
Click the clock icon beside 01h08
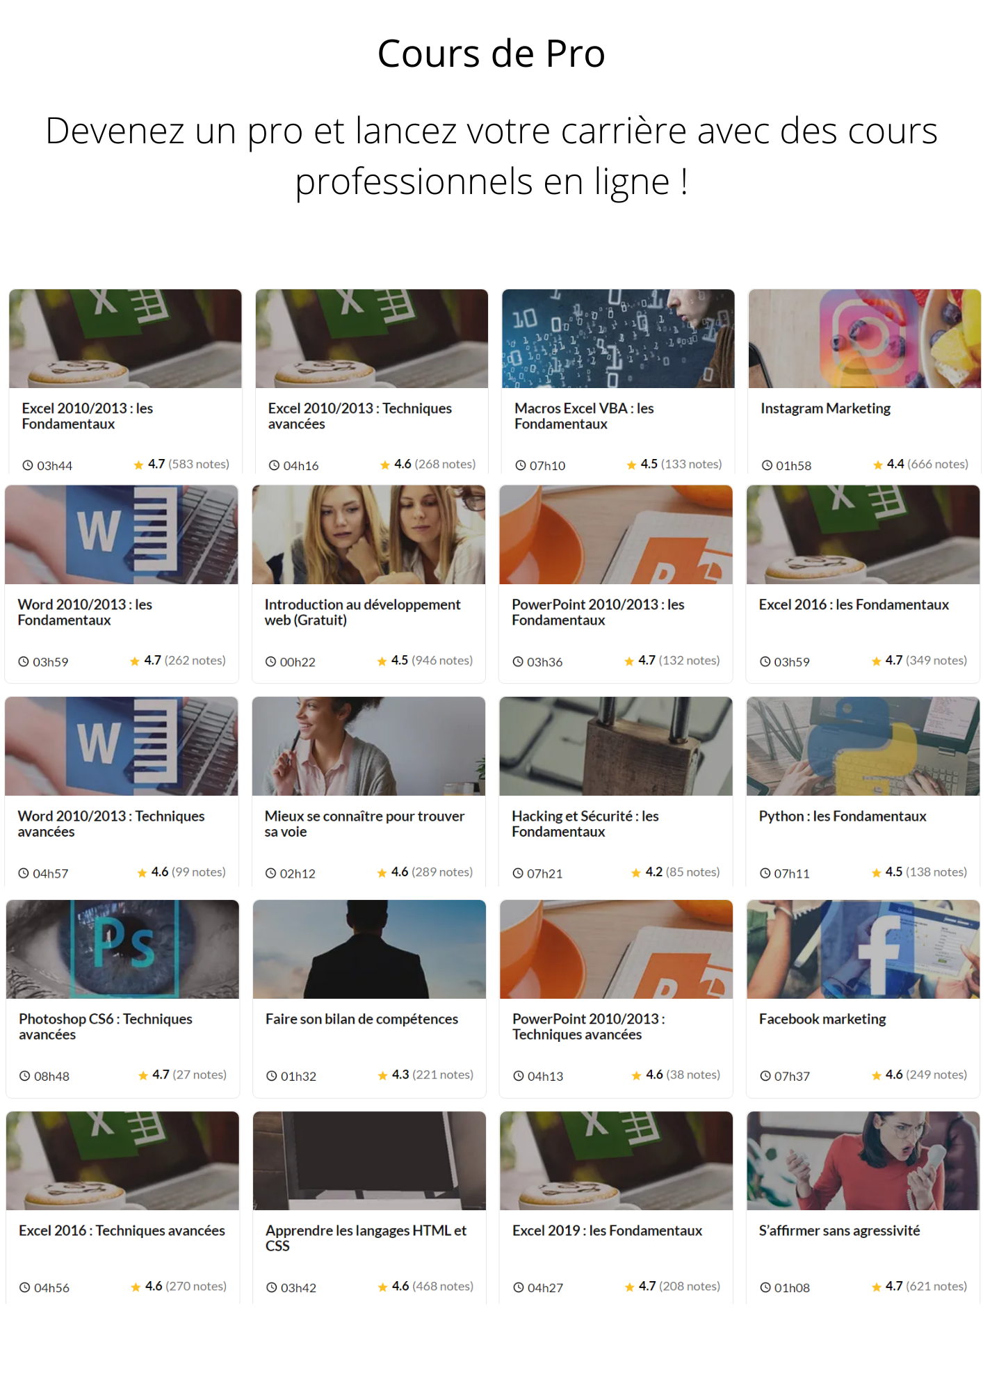coord(765,1287)
